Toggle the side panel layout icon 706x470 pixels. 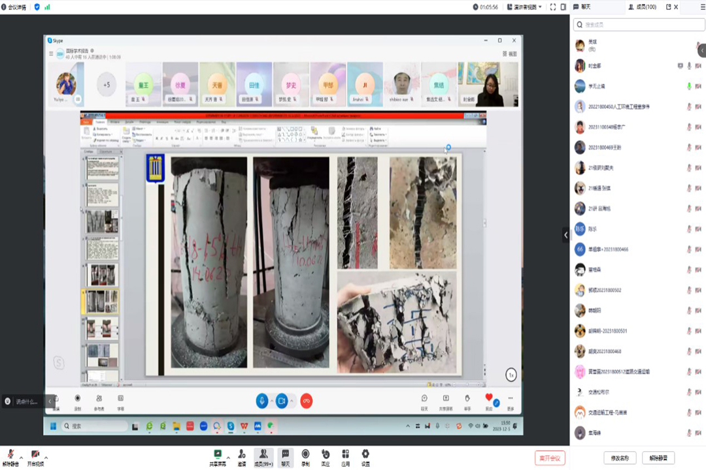click(x=563, y=7)
